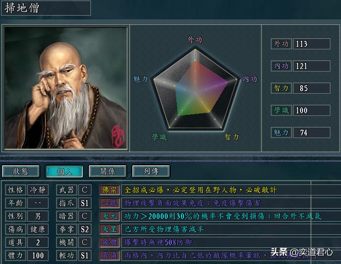Click the 傷病 status 健康
The width and height of the screenshot is (341, 264).
point(38,229)
